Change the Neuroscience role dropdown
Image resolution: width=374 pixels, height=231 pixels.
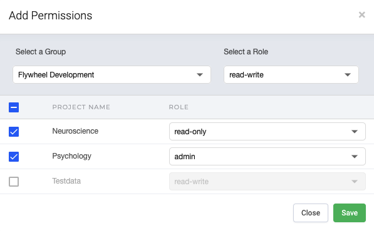(267, 132)
